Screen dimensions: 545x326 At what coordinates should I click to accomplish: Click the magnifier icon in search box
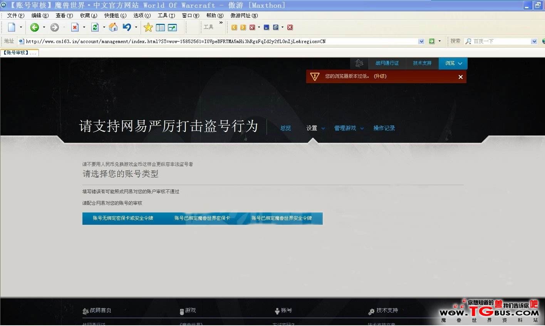[468, 41]
